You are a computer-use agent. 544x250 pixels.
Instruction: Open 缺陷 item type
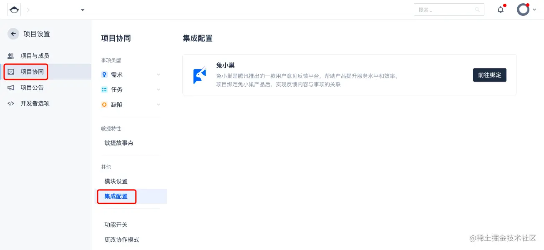(117, 105)
